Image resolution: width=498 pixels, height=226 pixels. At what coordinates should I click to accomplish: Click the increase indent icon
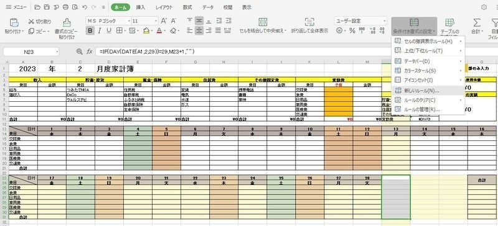tap(228, 20)
